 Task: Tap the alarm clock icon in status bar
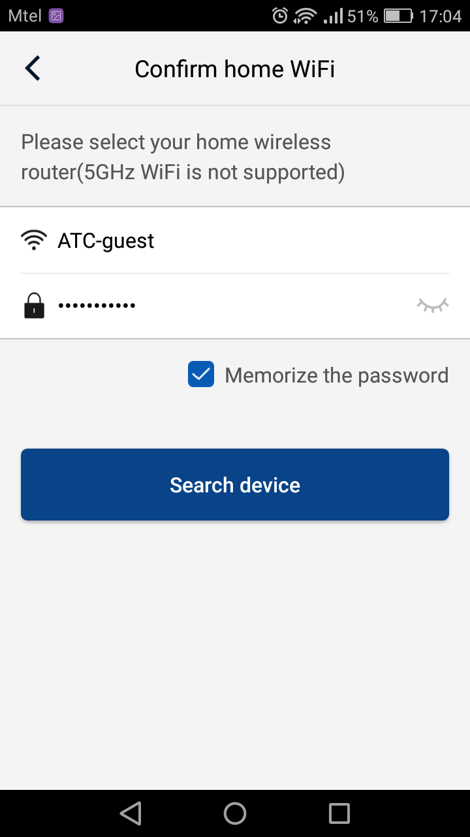pos(280,16)
